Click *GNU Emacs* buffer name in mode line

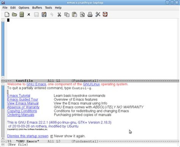point(27,141)
